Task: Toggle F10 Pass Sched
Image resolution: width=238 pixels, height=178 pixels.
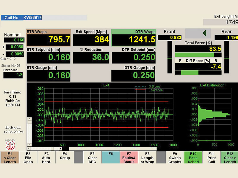Action: click(193, 158)
